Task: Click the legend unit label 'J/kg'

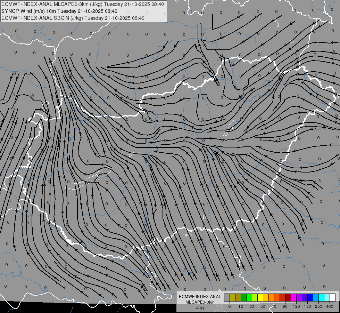Action: click(x=200, y=307)
